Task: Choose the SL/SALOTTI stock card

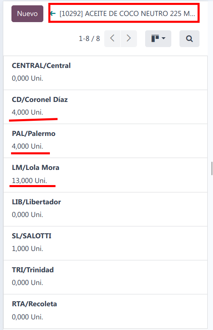Action: point(105,243)
